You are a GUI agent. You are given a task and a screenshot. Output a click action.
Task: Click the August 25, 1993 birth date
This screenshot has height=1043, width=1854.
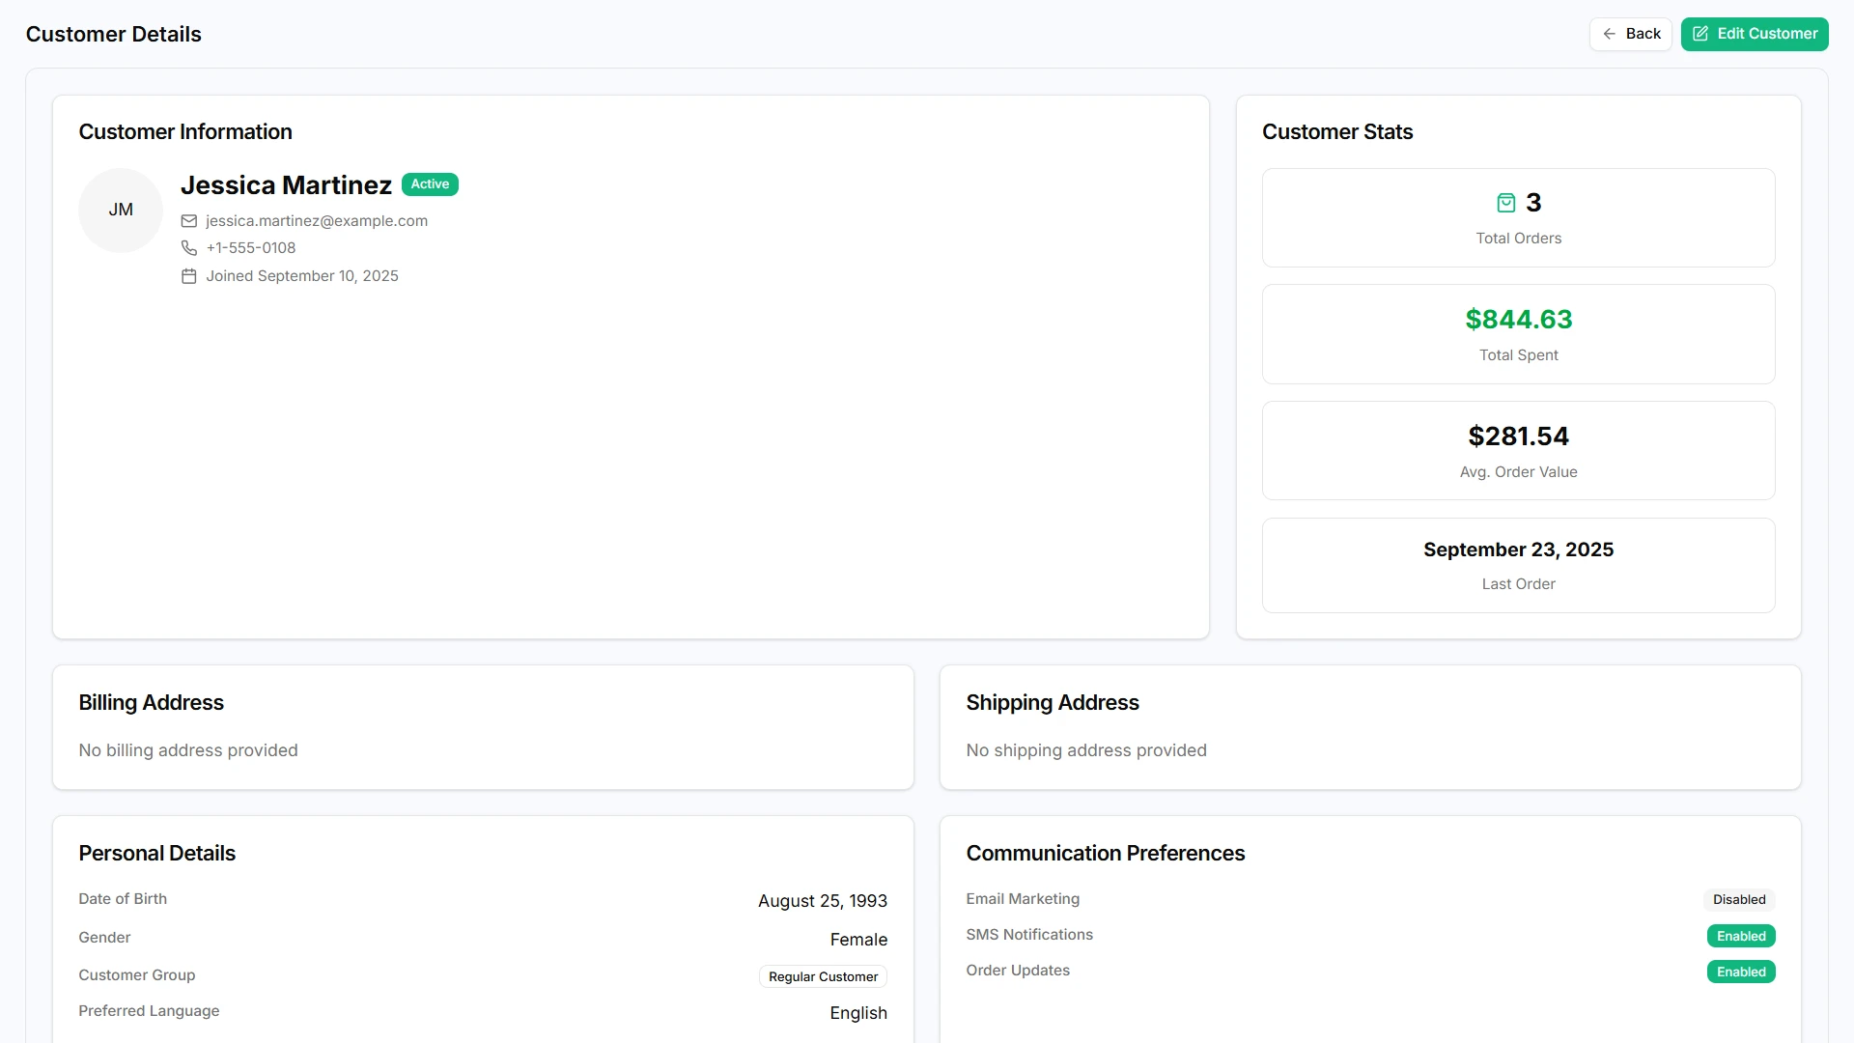click(823, 901)
